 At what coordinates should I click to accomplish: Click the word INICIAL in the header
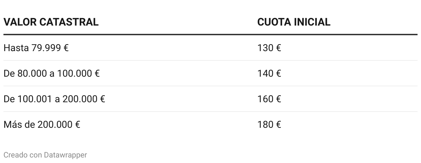point(312,22)
